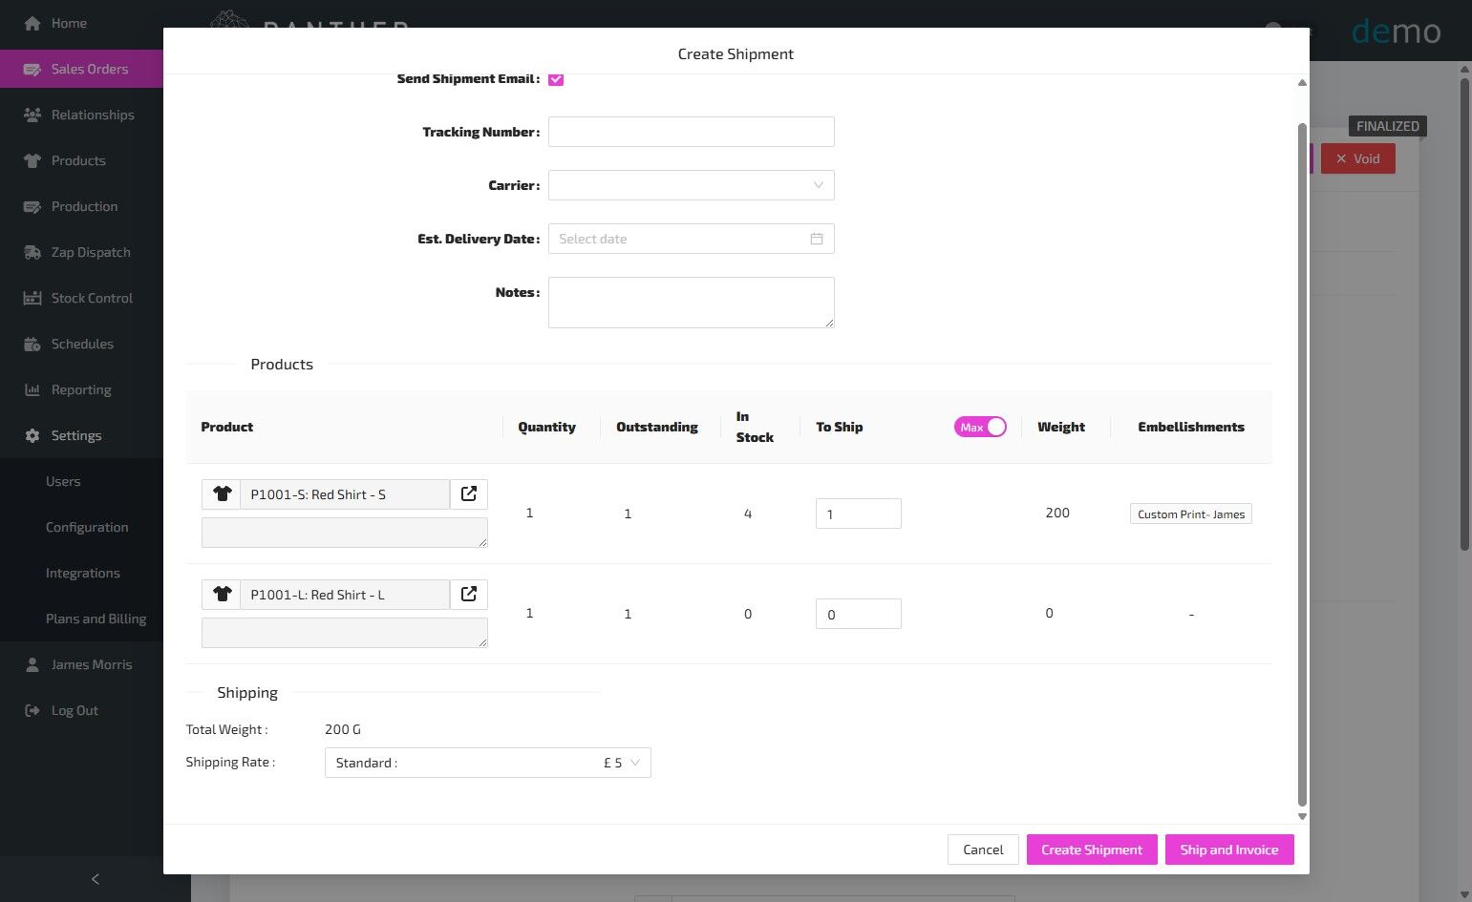Open Integrations settings submenu item
This screenshot has width=1472, height=902.
tap(82, 573)
